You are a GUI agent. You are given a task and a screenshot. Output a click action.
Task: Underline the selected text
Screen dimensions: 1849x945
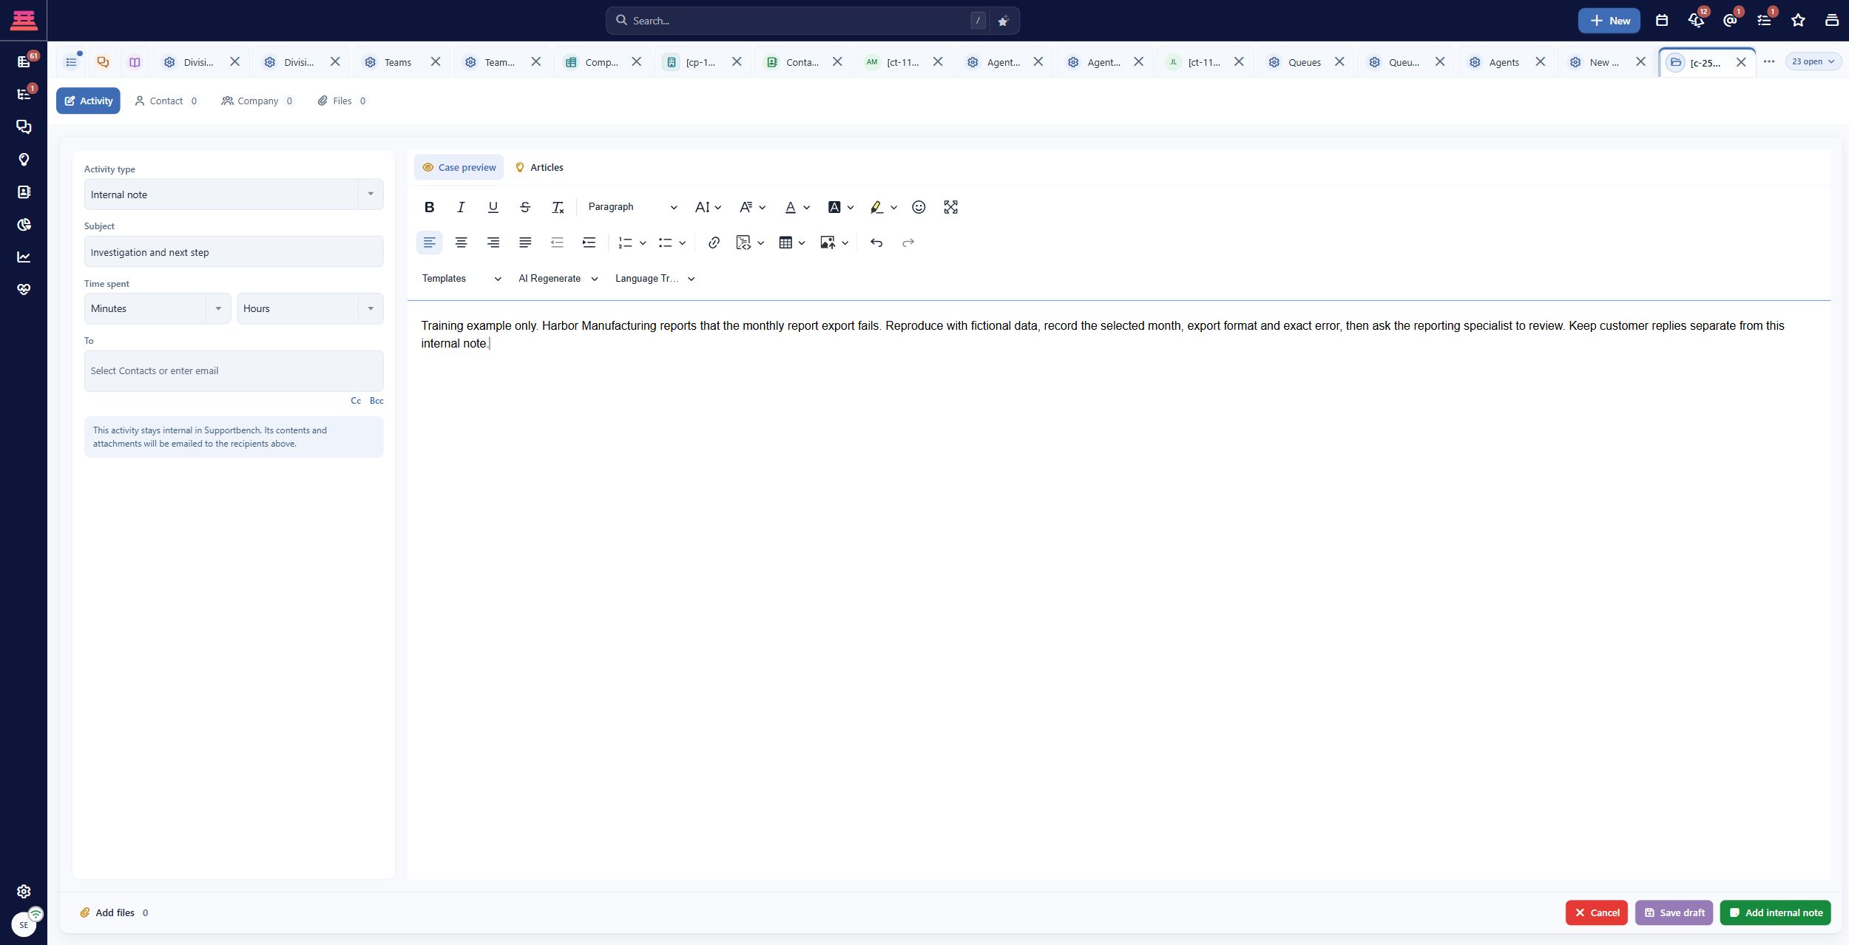point(493,207)
